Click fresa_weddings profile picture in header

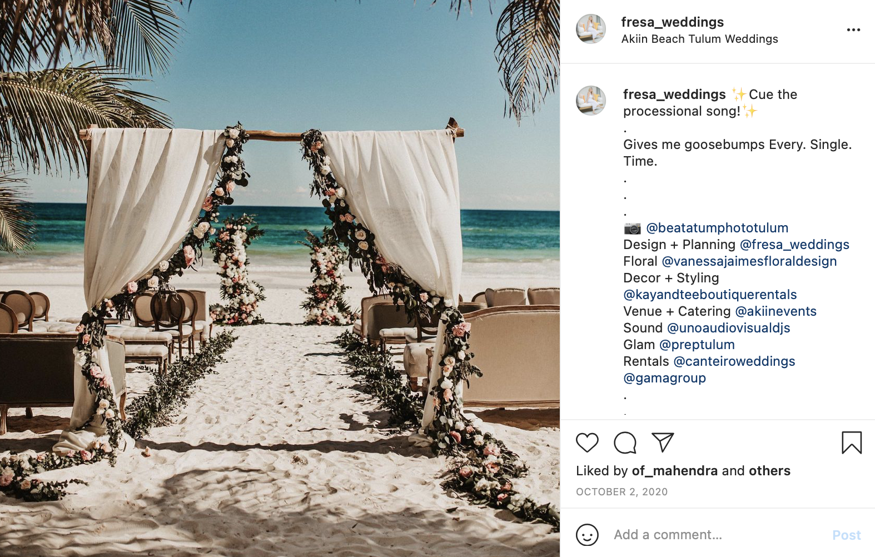591,29
